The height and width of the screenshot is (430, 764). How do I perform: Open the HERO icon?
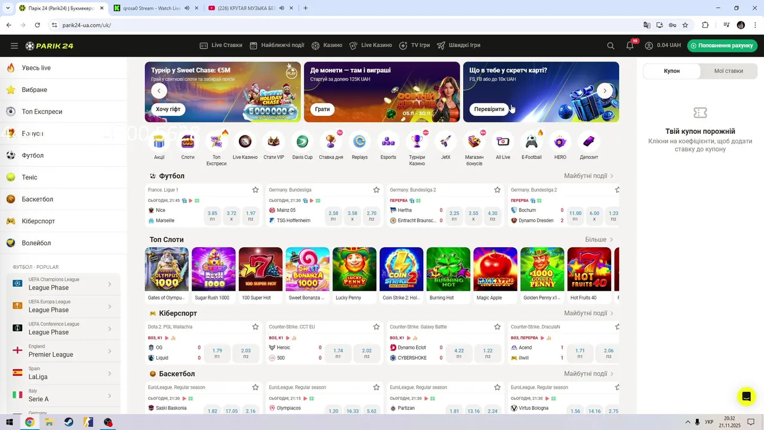click(x=560, y=142)
